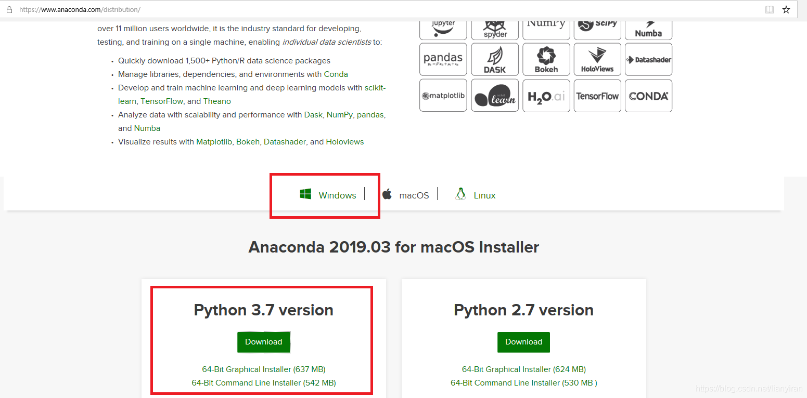Follow the Theano link
This screenshot has width=807, height=398.
pyautogui.click(x=217, y=101)
